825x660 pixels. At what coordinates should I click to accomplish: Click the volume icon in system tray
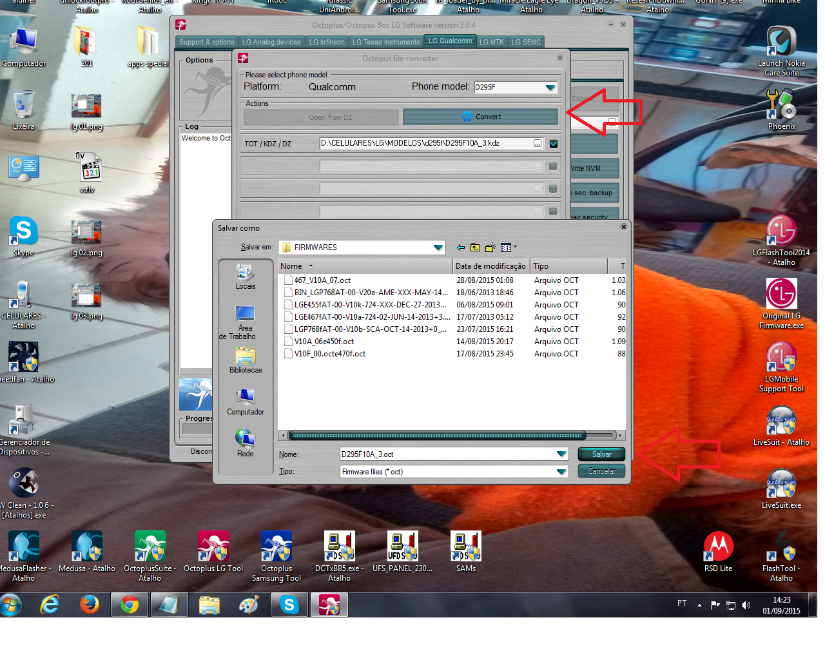(x=746, y=605)
